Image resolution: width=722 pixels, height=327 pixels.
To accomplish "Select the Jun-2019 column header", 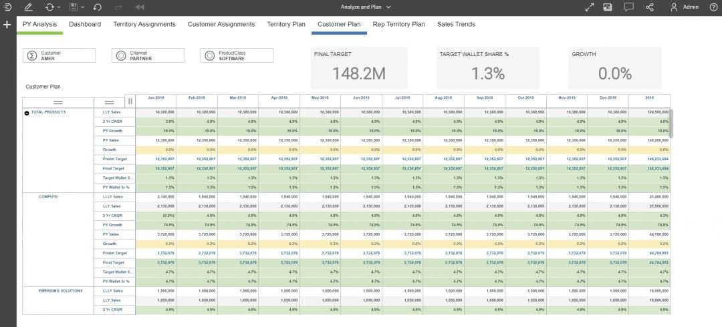I will (x=362, y=98).
